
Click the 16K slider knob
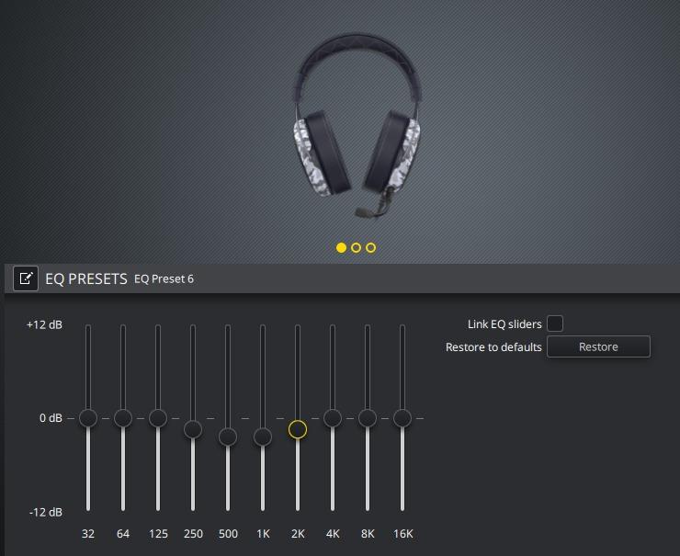[402, 418]
